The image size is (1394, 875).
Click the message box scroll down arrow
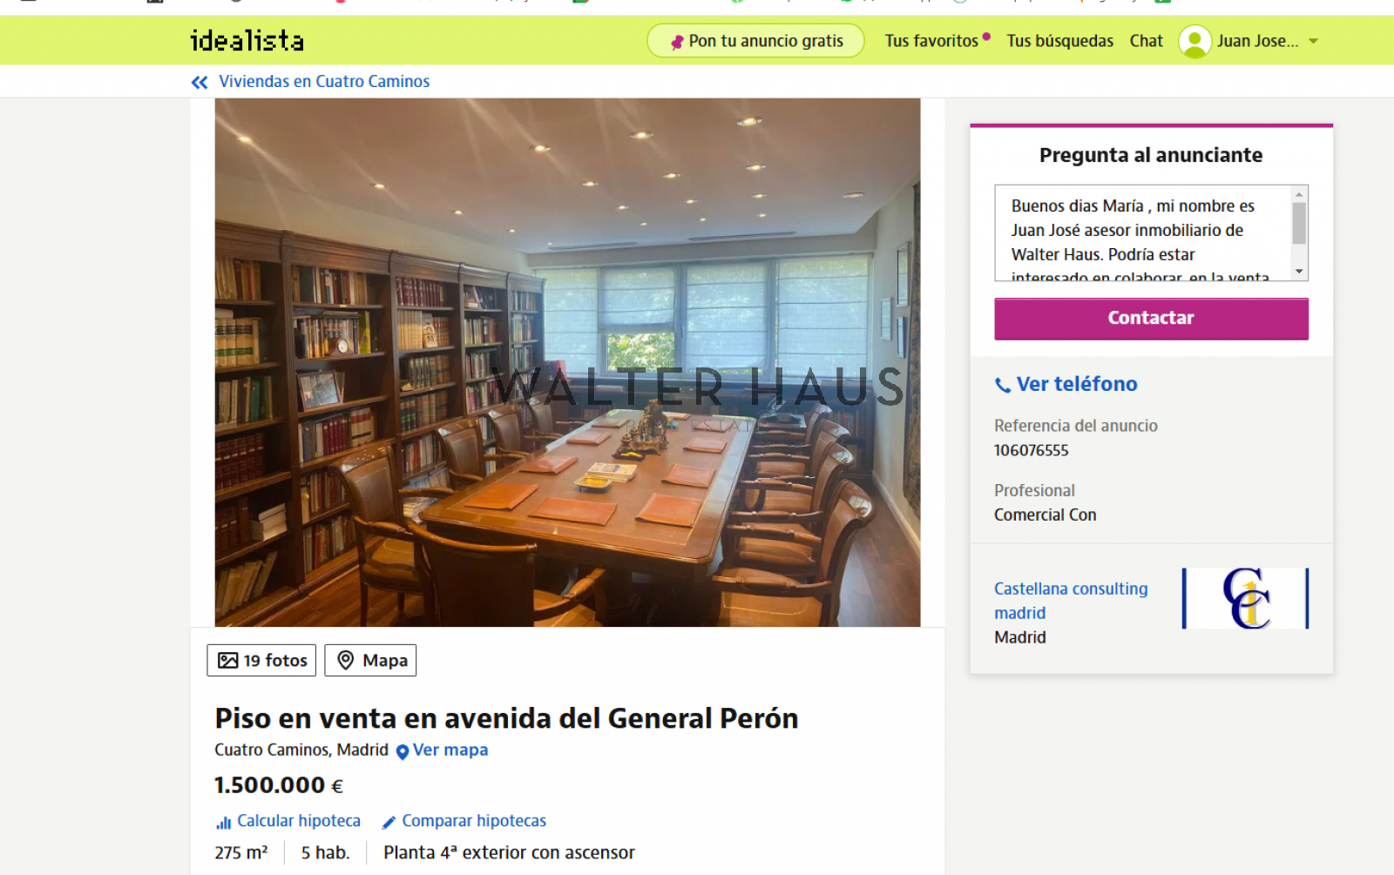point(1299,272)
